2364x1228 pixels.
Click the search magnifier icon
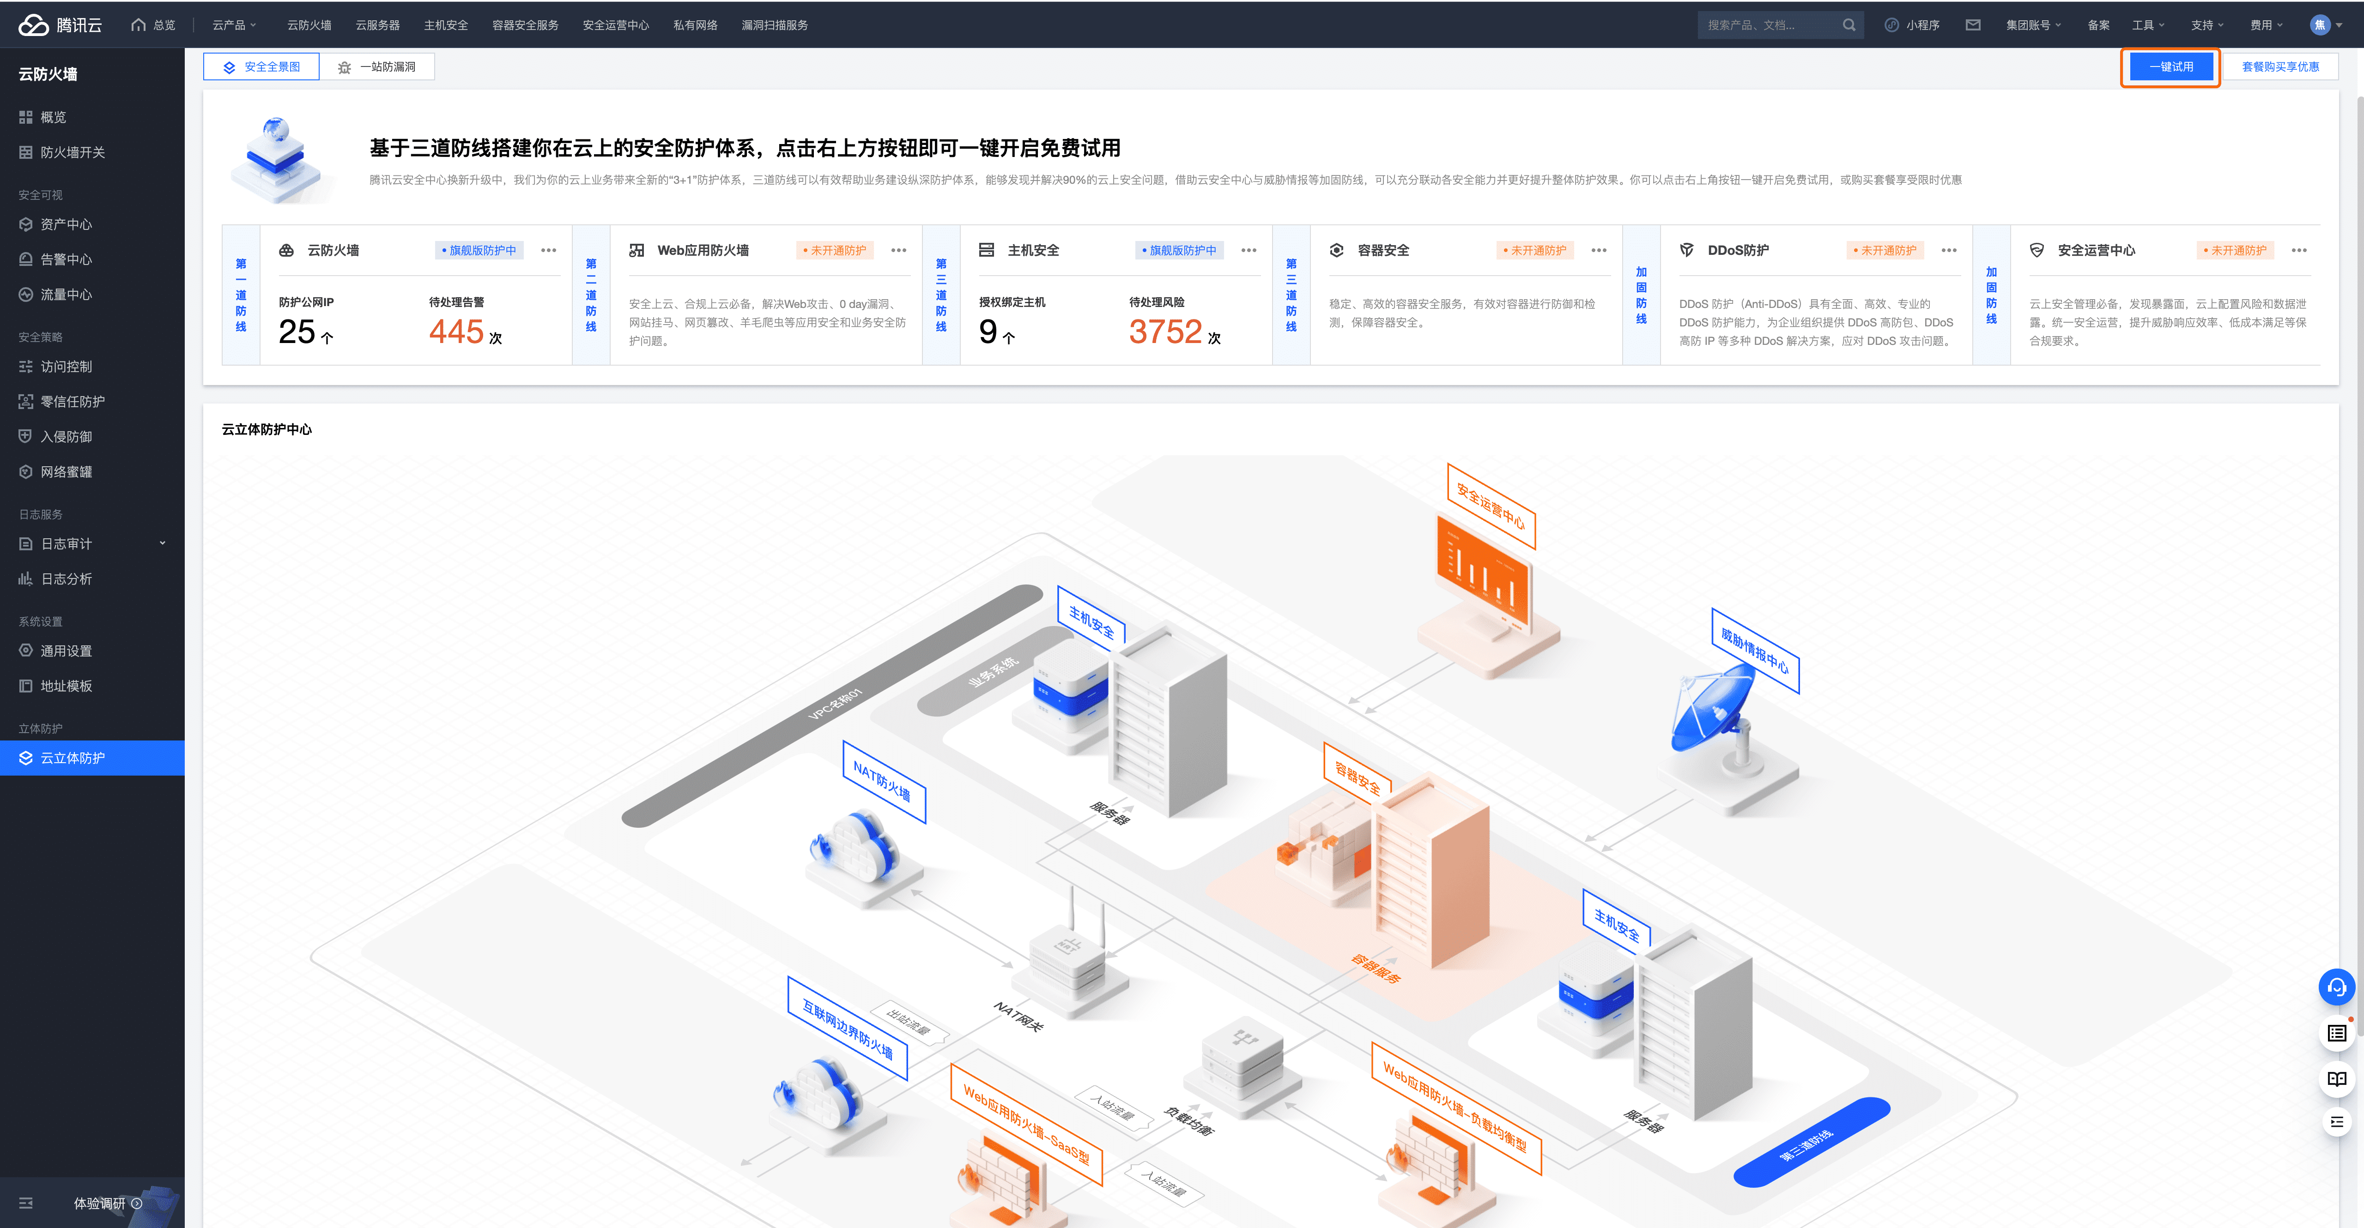[x=1848, y=25]
